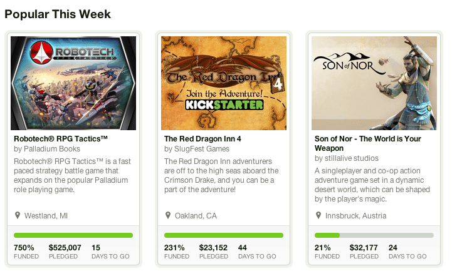452x276 pixels.
Task: Click the Robotech® RPG Tactics™ title link
Action: 61,139
